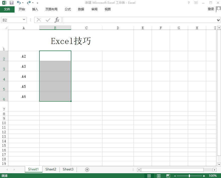Click vertical scrollbar down arrow

tap(219, 164)
